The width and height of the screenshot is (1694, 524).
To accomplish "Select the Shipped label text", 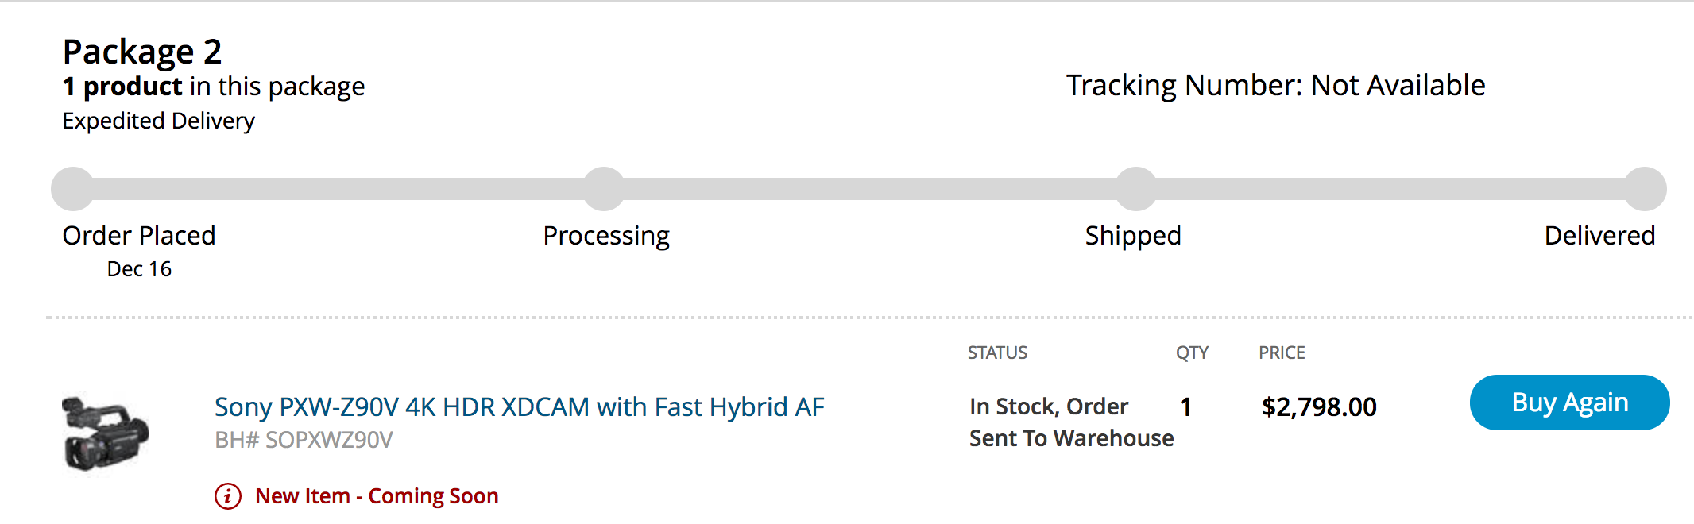I will 1133,236.
